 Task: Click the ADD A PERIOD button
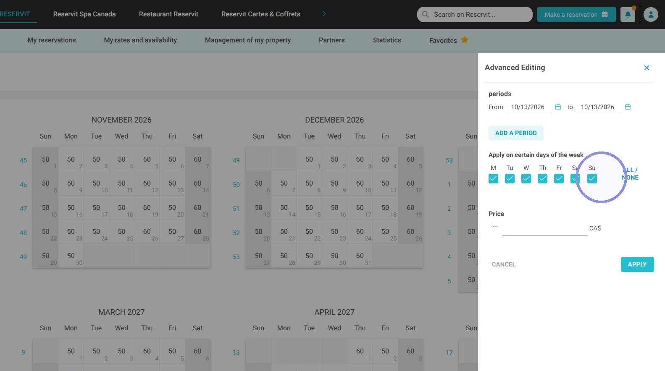(x=516, y=133)
